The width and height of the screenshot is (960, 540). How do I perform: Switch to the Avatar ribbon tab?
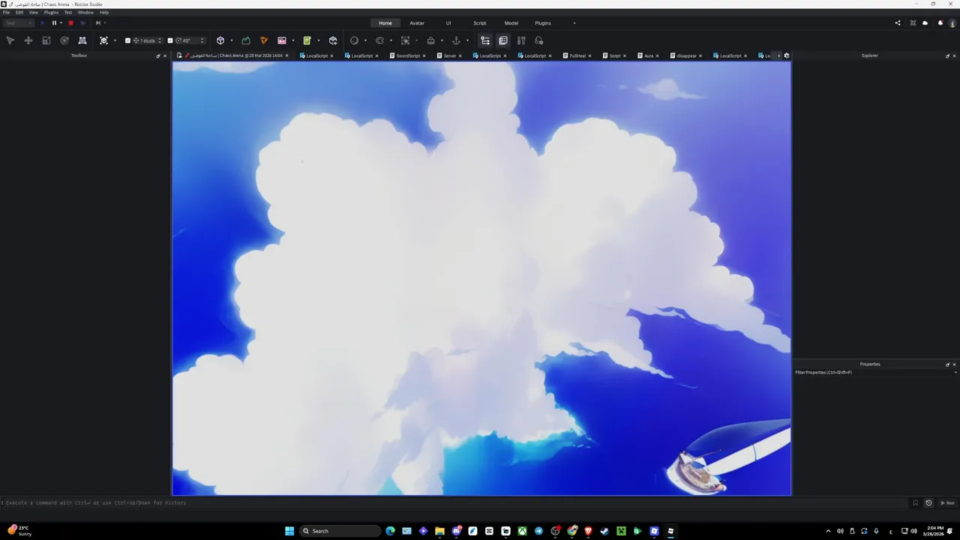[x=417, y=23]
